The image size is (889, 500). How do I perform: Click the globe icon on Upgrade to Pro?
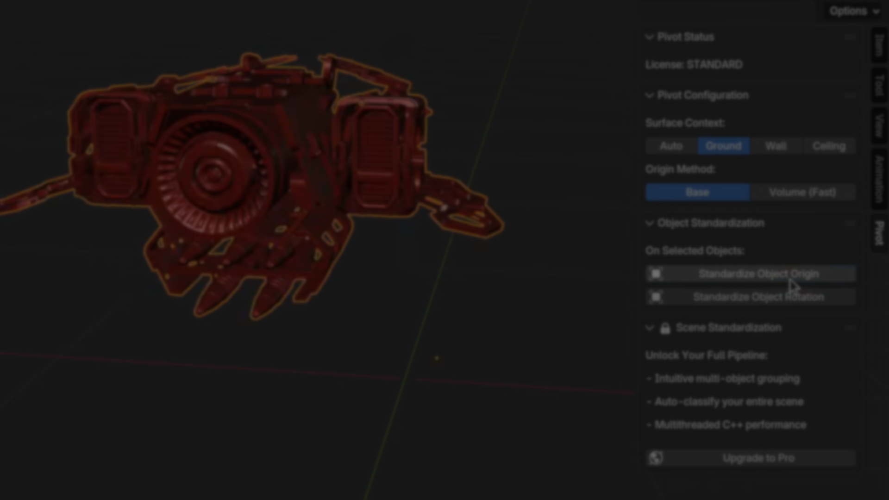[x=656, y=458]
